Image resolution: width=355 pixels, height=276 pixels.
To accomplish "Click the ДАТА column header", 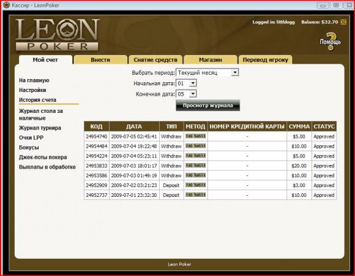I will (134, 126).
